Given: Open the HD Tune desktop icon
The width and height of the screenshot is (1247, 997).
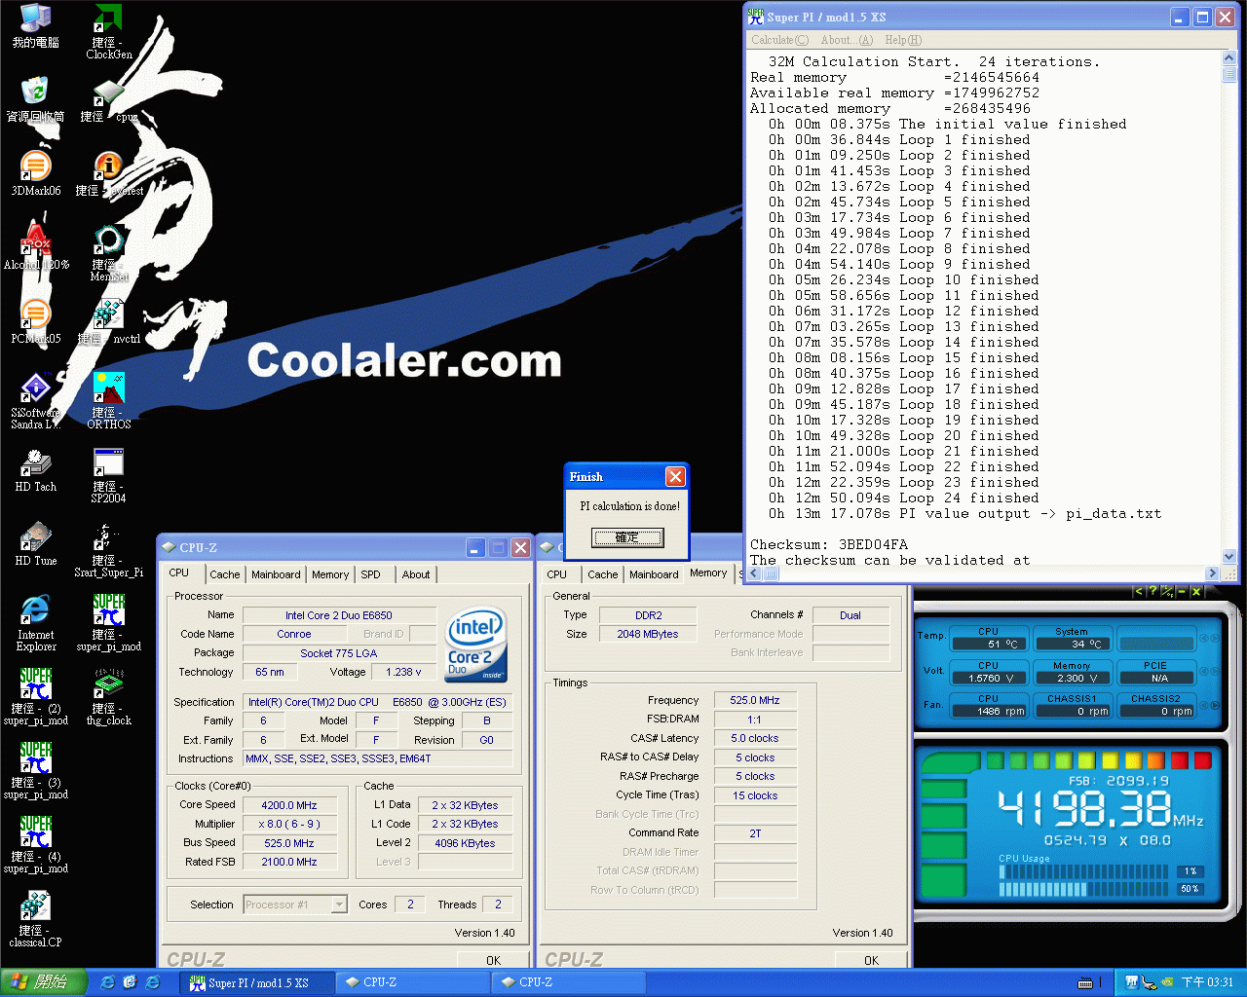Looking at the screenshot, I should [36, 544].
